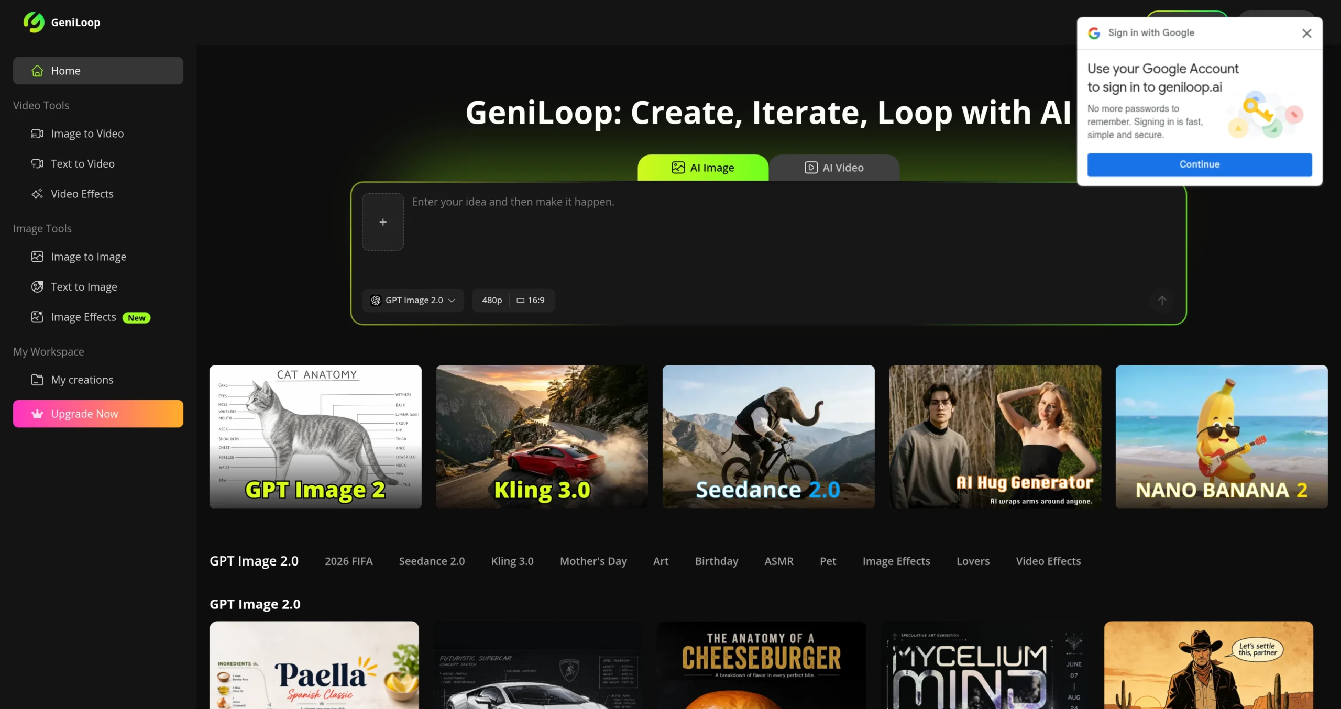Select the 2026 FIFA category tab
1341x709 pixels.
coord(349,561)
